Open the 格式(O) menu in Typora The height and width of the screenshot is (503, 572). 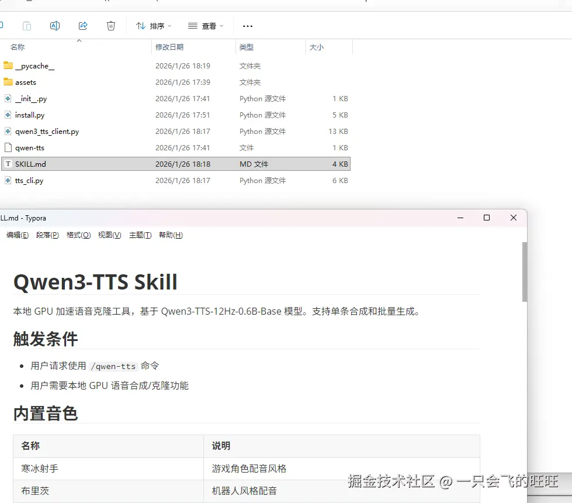click(x=78, y=235)
